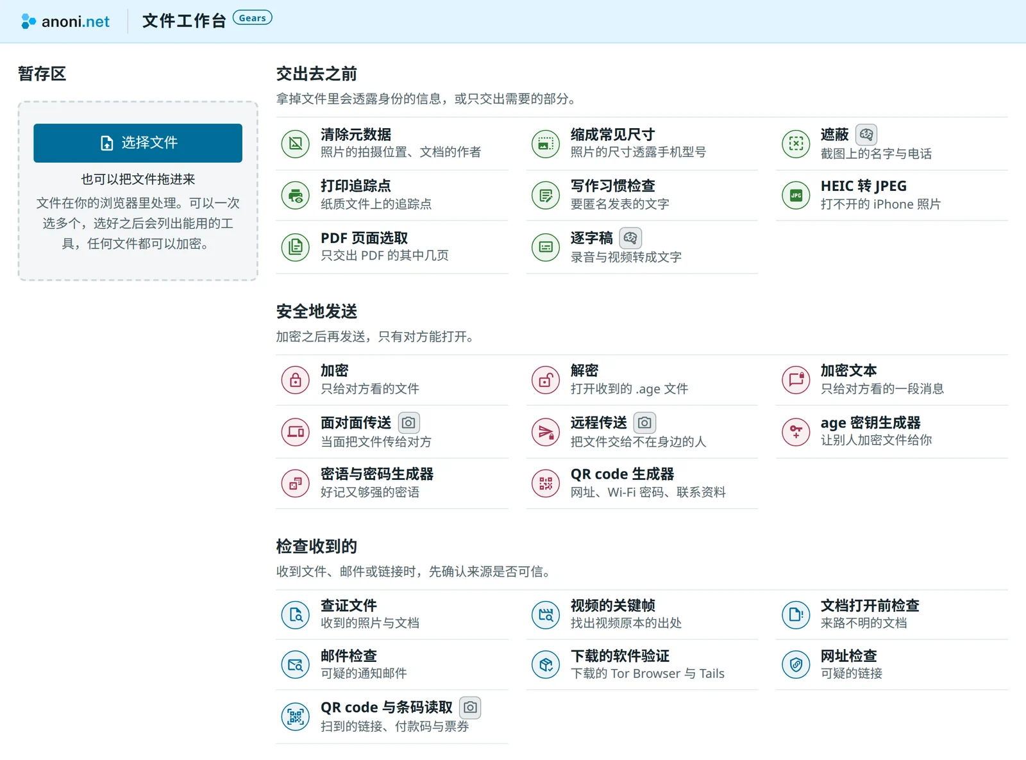Click the AI badge beside 逐字稿

630,238
